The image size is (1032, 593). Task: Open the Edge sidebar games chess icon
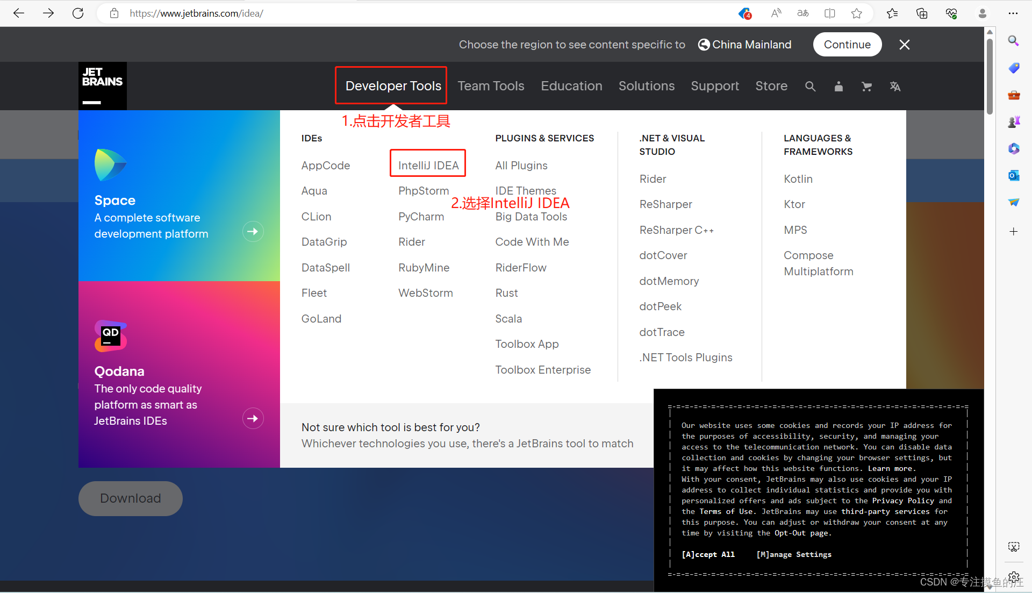pyautogui.click(x=1014, y=122)
